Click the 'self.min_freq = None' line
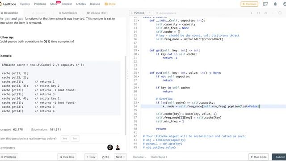Image resolution: width=286 pixels, height=161 pixels. click(x=172, y=28)
